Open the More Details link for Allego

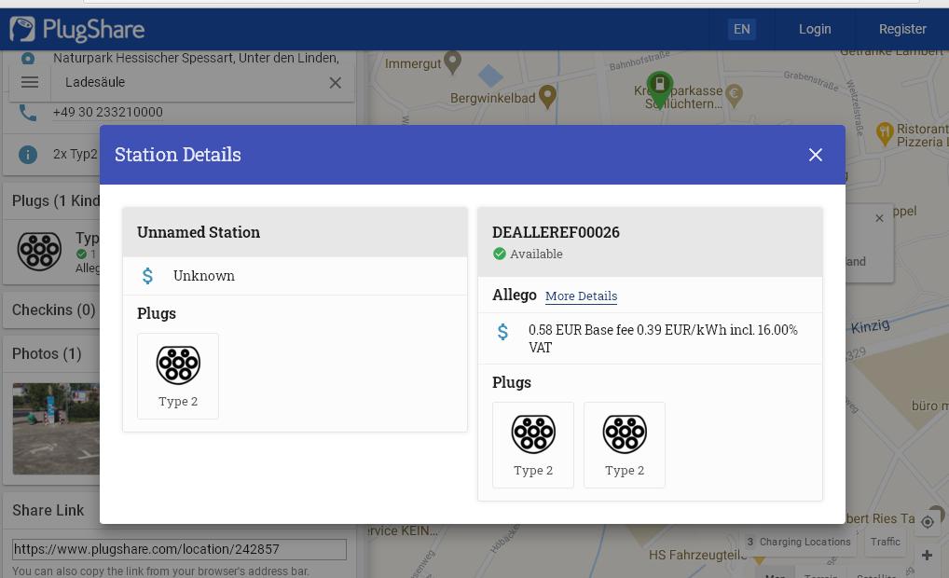click(x=581, y=296)
